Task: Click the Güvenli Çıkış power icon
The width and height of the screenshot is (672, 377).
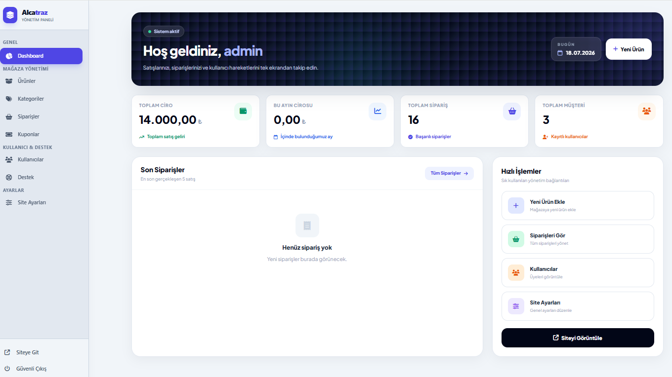Action: tap(7, 369)
